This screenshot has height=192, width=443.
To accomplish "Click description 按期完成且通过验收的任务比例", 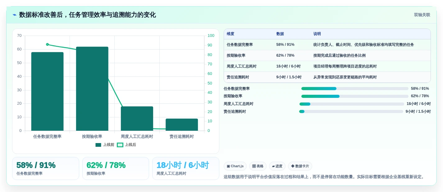I will 340,55.
